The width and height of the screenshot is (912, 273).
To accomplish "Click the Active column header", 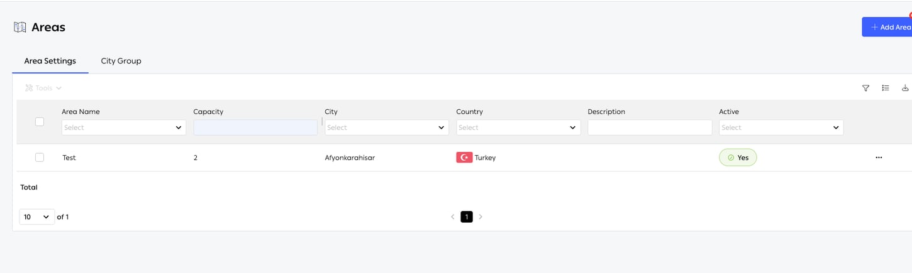I will point(729,112).
